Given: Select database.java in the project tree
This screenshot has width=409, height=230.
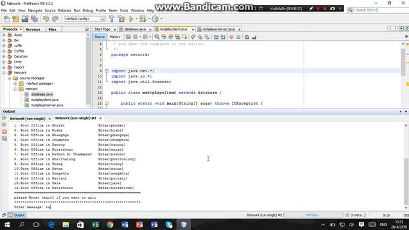Looking at the screenshot, I should [x=42, y=95].
